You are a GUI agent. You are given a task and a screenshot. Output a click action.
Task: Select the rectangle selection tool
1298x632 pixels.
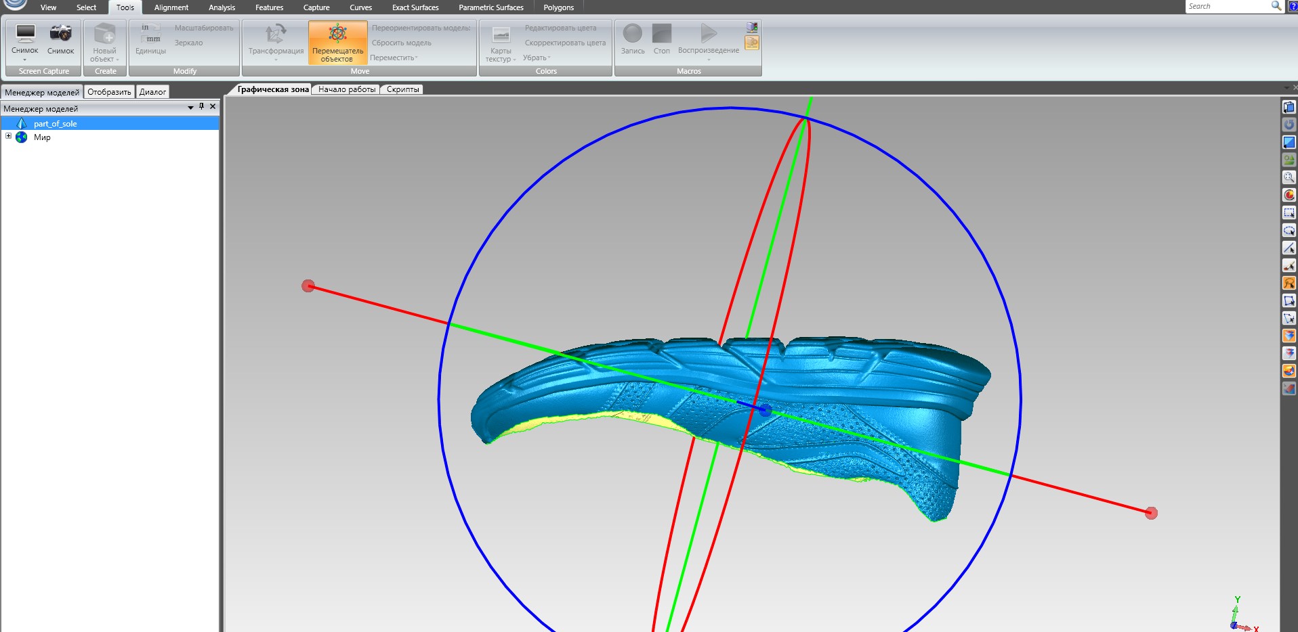pyautogui.click(x=1289, y=212)
